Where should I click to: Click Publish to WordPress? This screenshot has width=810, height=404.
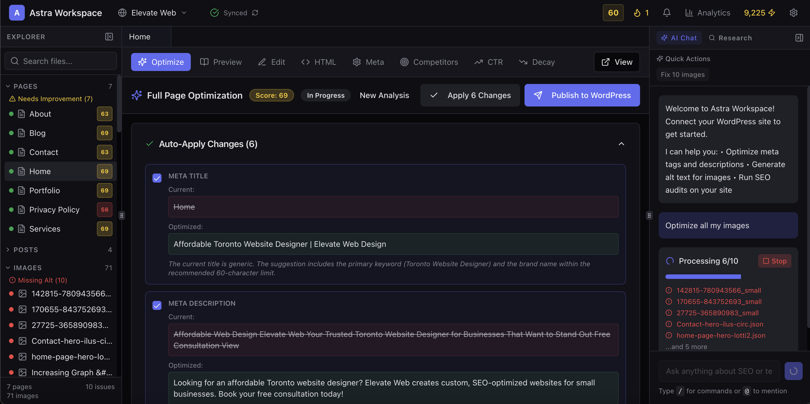coord(582,95)
